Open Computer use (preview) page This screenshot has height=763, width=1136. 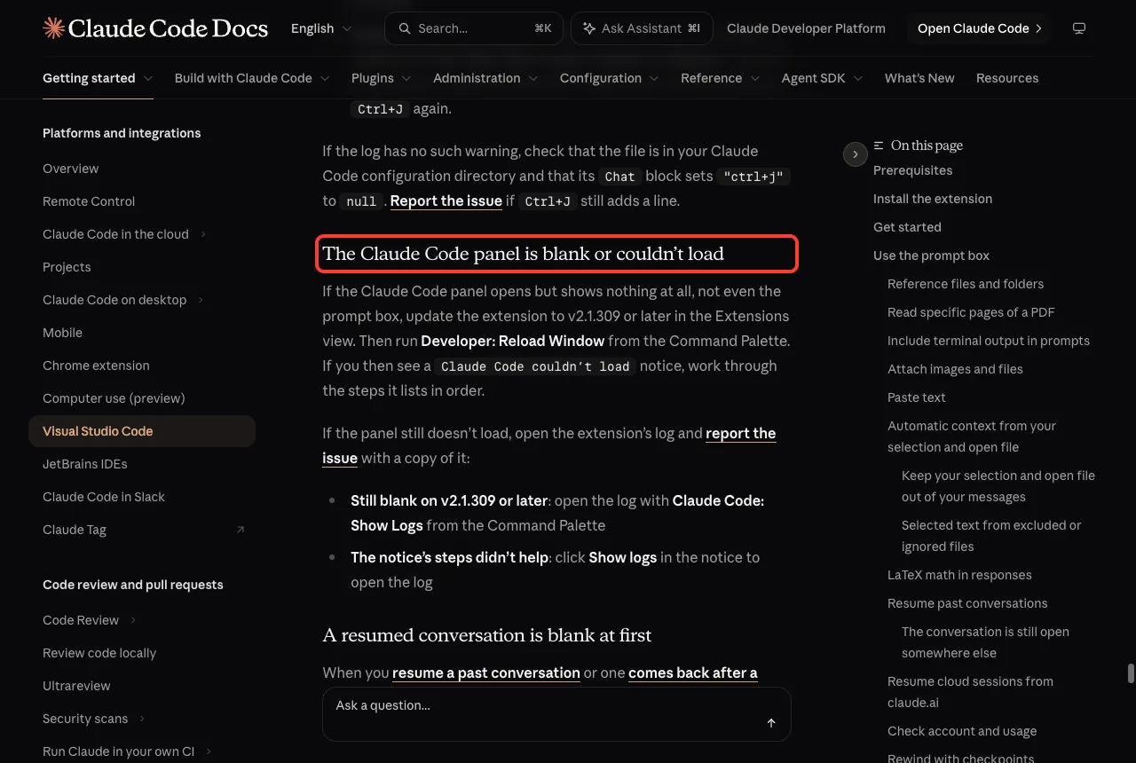[x=114, y=398]
